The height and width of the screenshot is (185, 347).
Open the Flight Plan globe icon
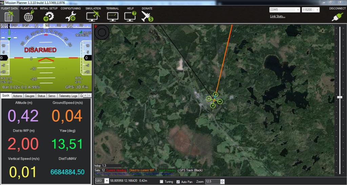29,16
